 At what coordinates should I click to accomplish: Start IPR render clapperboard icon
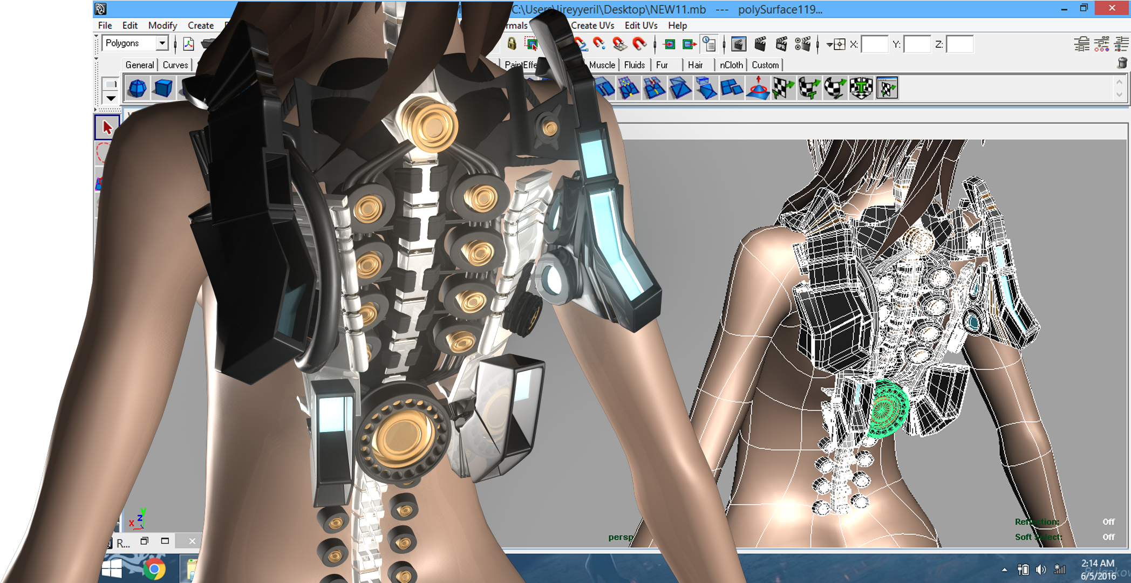click(x=781, y=44)
